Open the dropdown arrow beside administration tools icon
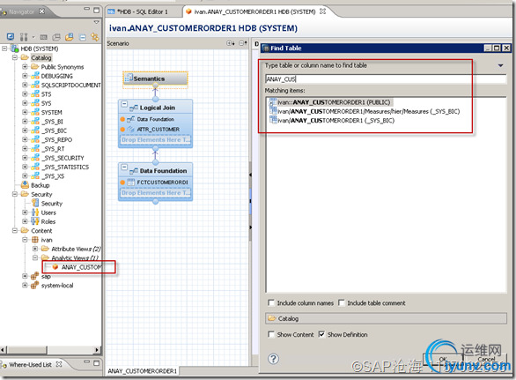516x380 pixels. [x=33, y=37]
